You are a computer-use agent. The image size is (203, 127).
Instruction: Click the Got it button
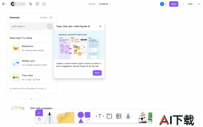click(x=97, y=73)
